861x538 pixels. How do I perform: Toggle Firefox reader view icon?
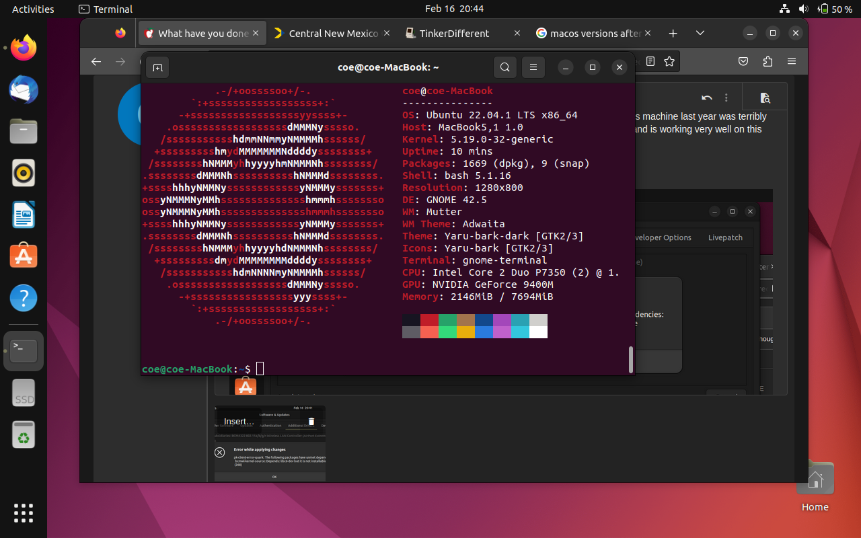coord(650,62)
